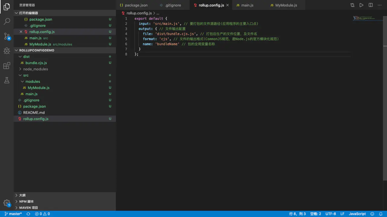Switch to the package.json tab
The width and height of the screenshot is (387, 217).
tap(136, 5)
